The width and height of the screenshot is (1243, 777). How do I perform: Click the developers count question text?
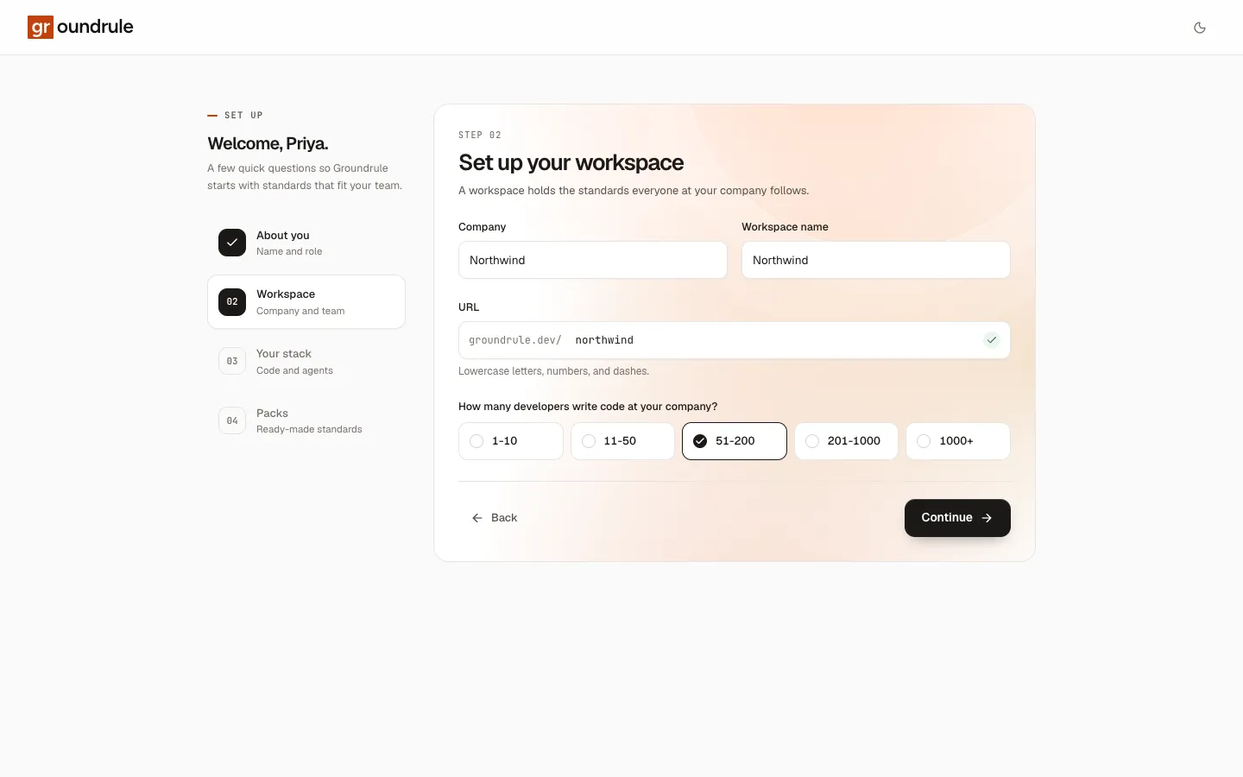tap(588, 407)
